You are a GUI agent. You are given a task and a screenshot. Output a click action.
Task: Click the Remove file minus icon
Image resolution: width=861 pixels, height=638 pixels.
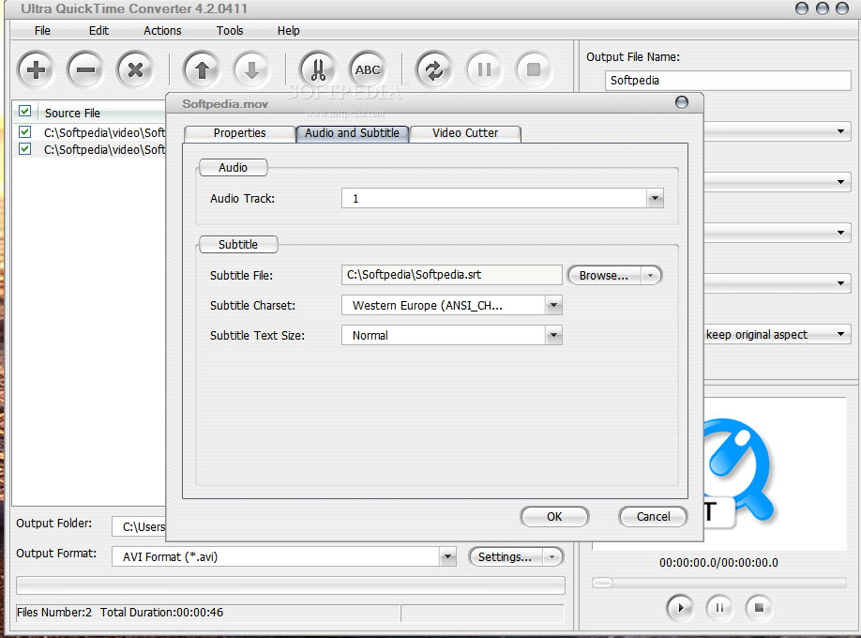[x=85, y=69]
